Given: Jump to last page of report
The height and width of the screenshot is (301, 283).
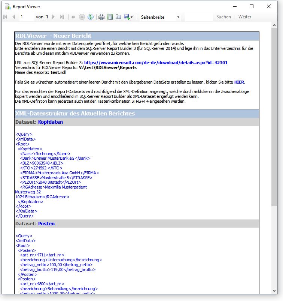Looking at the screenshot, I should click(x=62, y=17).
